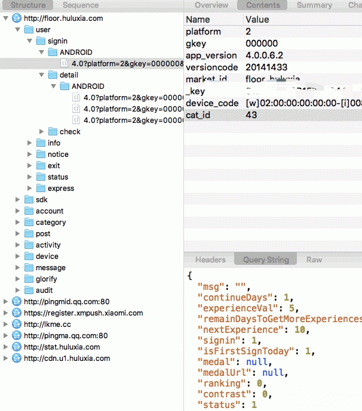Screen dimensions: 362x411
Task: Click the glorify folder icon
Action: (x=29, y=279)
